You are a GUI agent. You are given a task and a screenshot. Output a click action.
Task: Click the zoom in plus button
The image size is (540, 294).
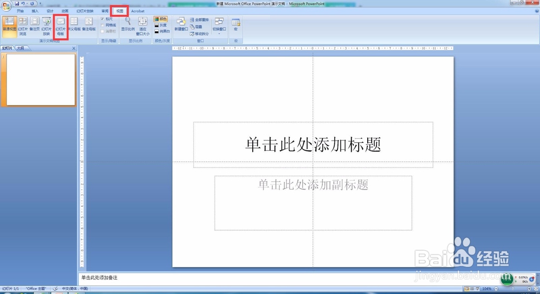(529, 289)
